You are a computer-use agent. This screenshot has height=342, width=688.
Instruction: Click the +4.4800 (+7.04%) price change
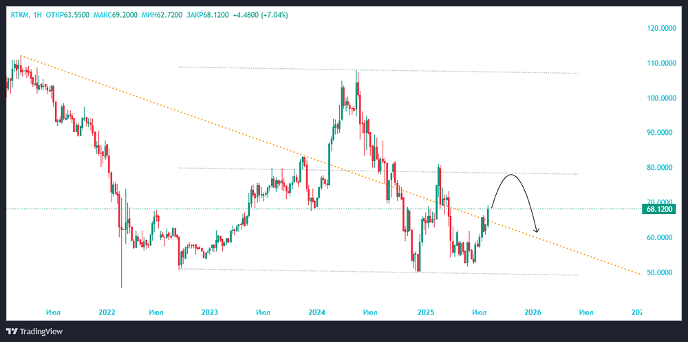tap(259, 14)
